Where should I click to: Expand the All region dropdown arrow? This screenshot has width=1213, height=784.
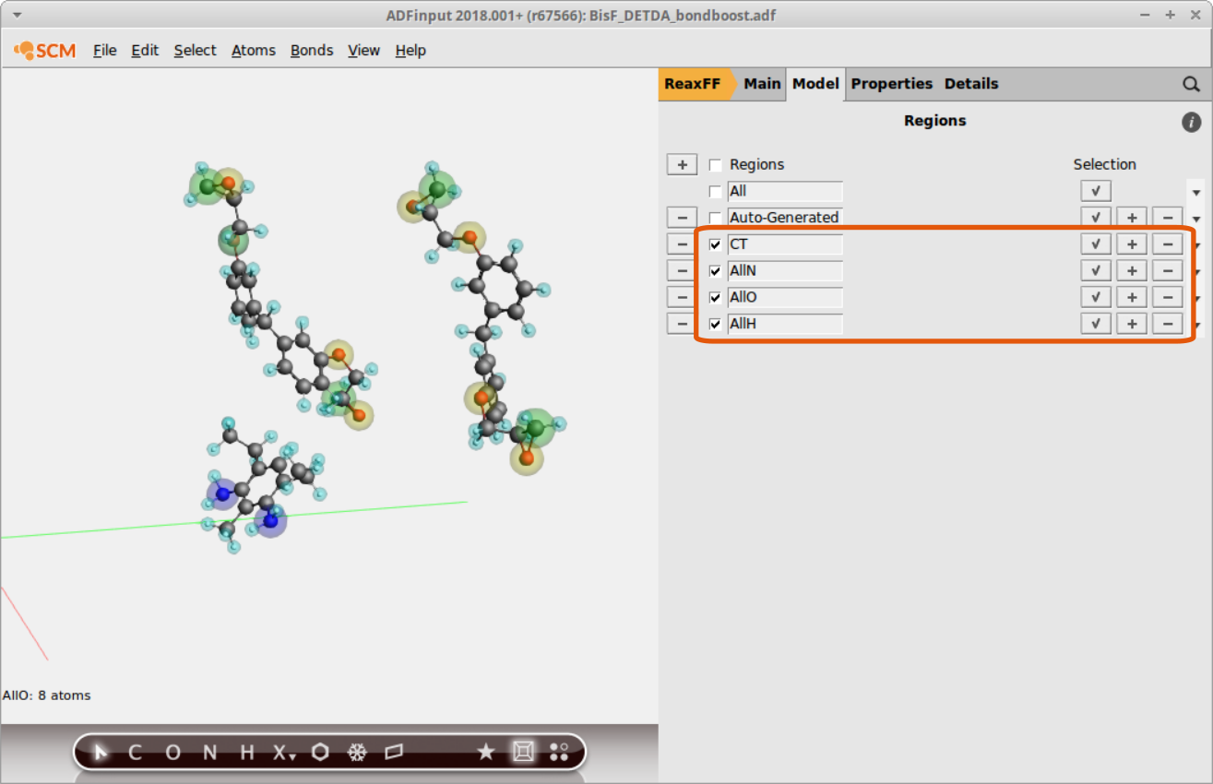(x=1196, y=193)
